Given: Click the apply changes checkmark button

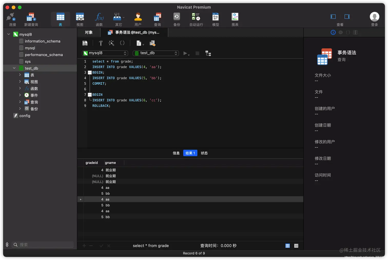Looking at the screenshot, I should [101, 246].
